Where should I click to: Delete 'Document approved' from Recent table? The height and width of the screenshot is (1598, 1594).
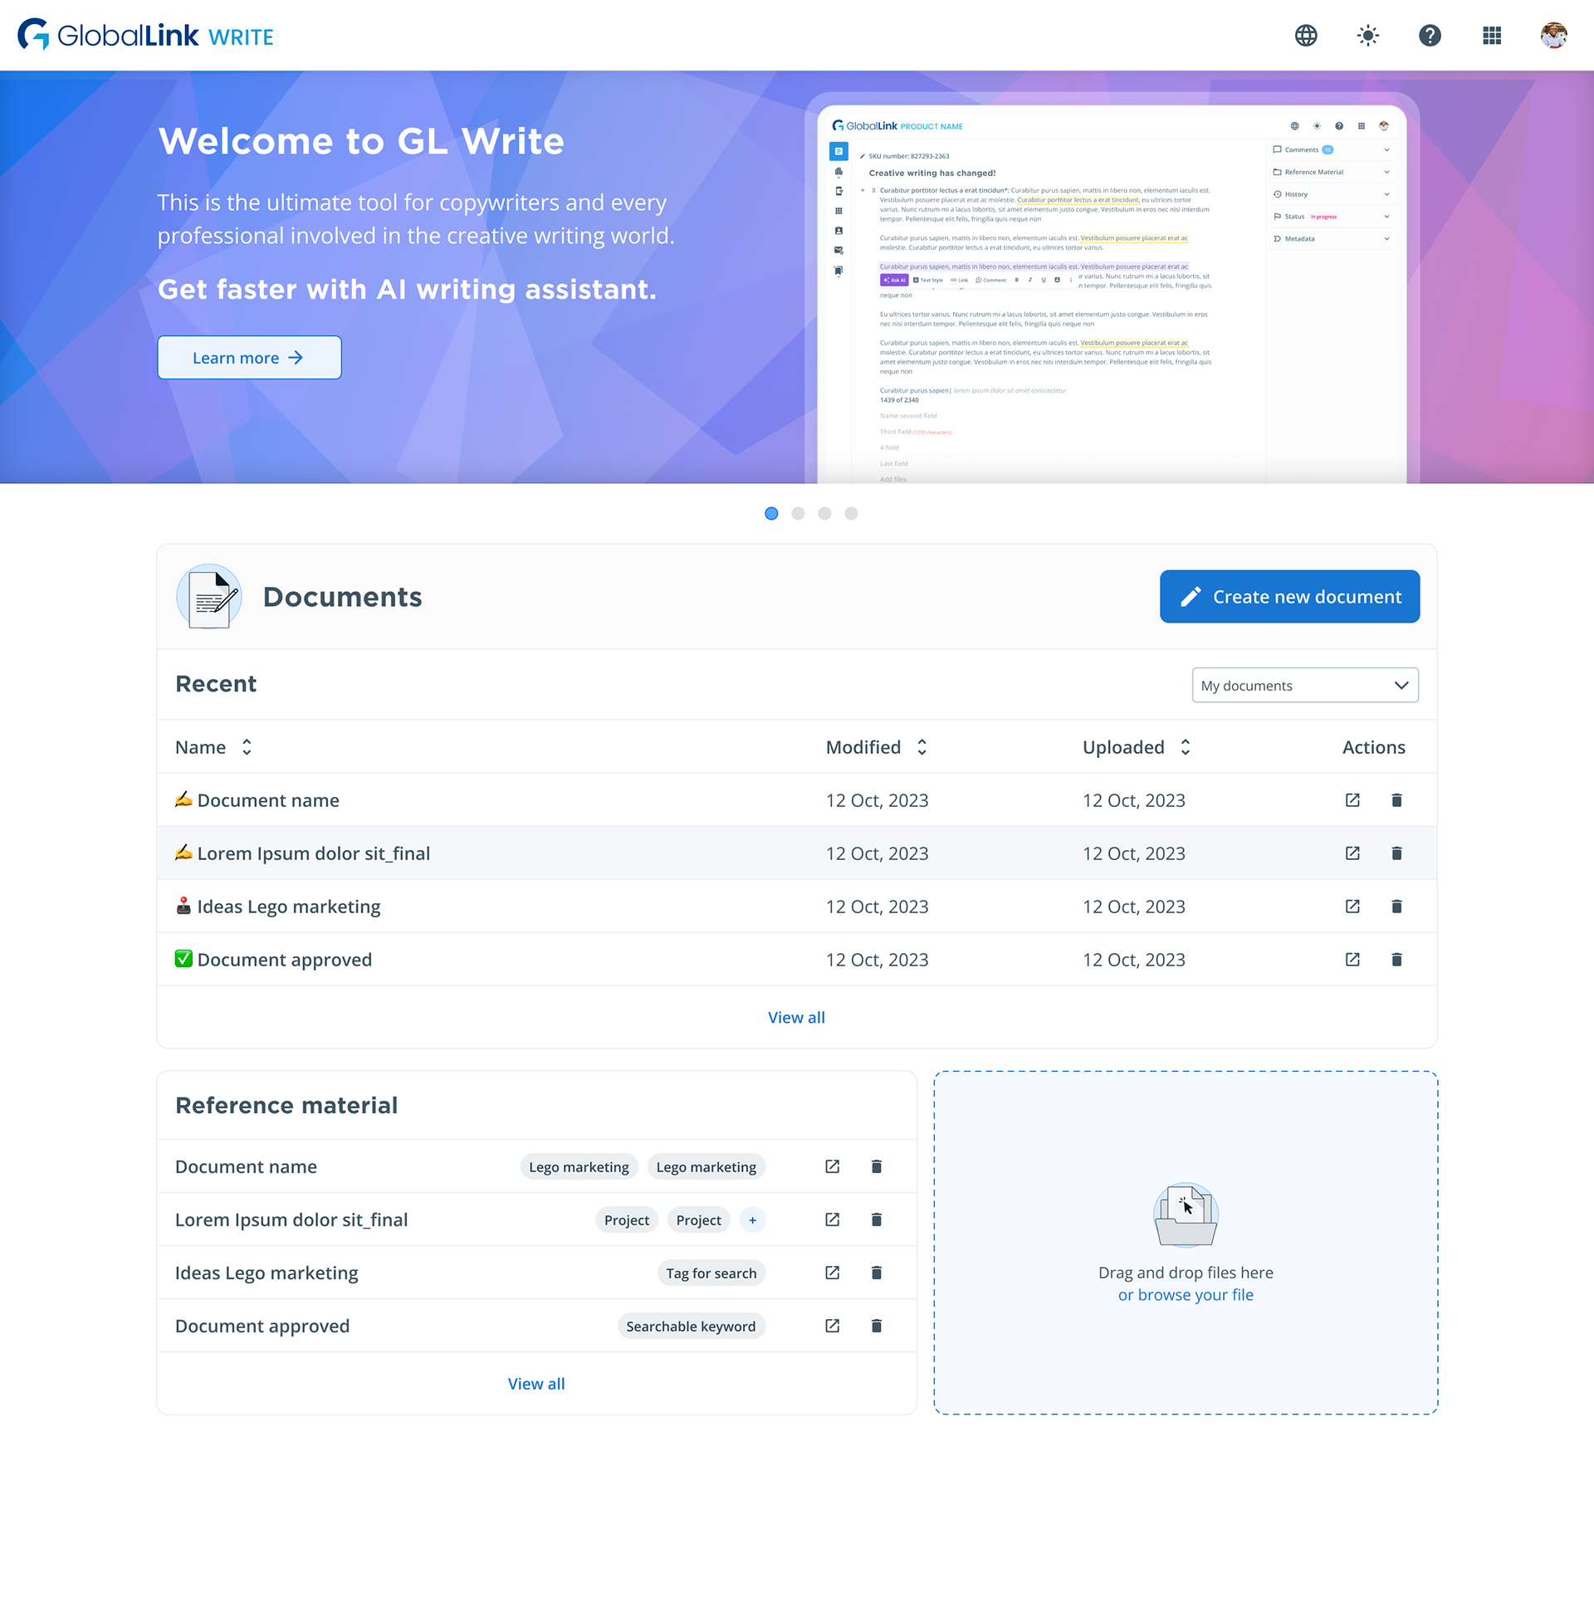1396,960
